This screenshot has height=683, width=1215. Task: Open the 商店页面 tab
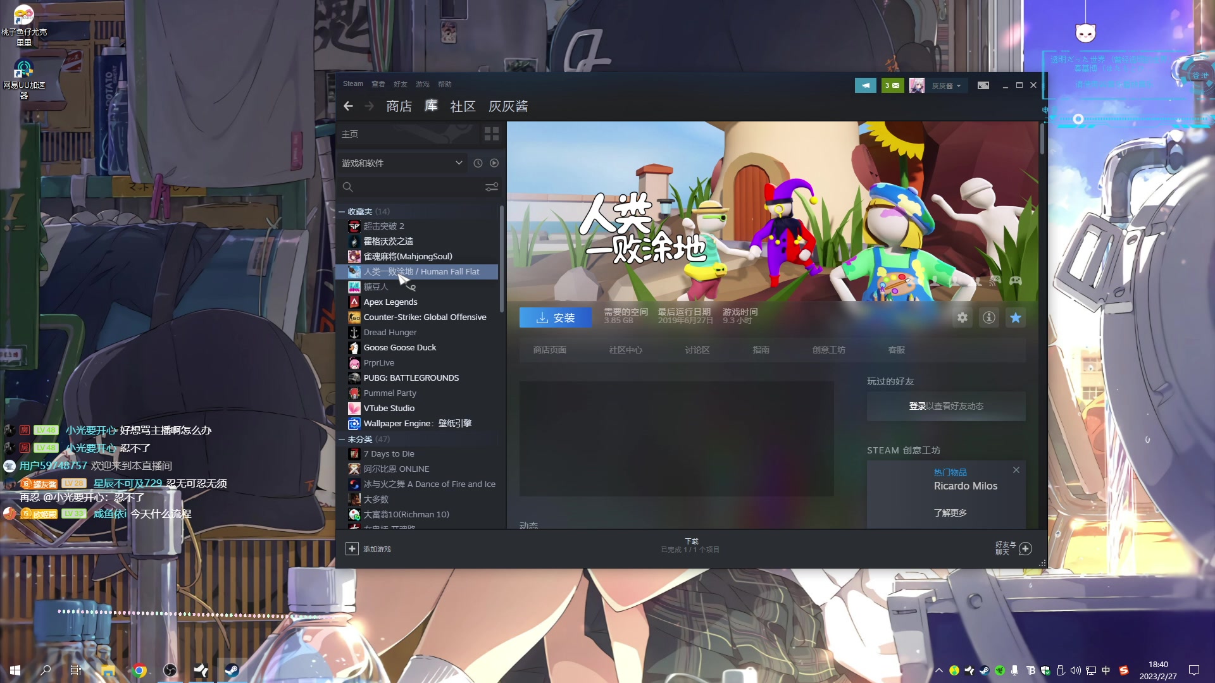[549, 350]
